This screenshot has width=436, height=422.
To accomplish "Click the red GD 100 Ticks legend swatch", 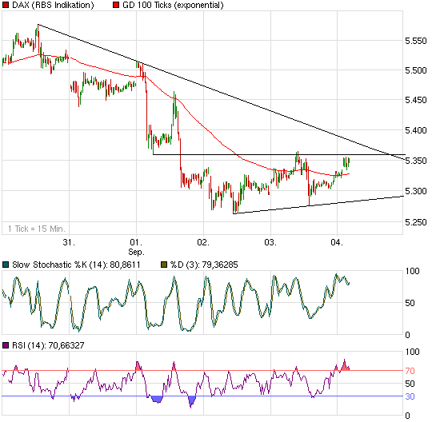I will pyautogui.click(x=116, y=5).
